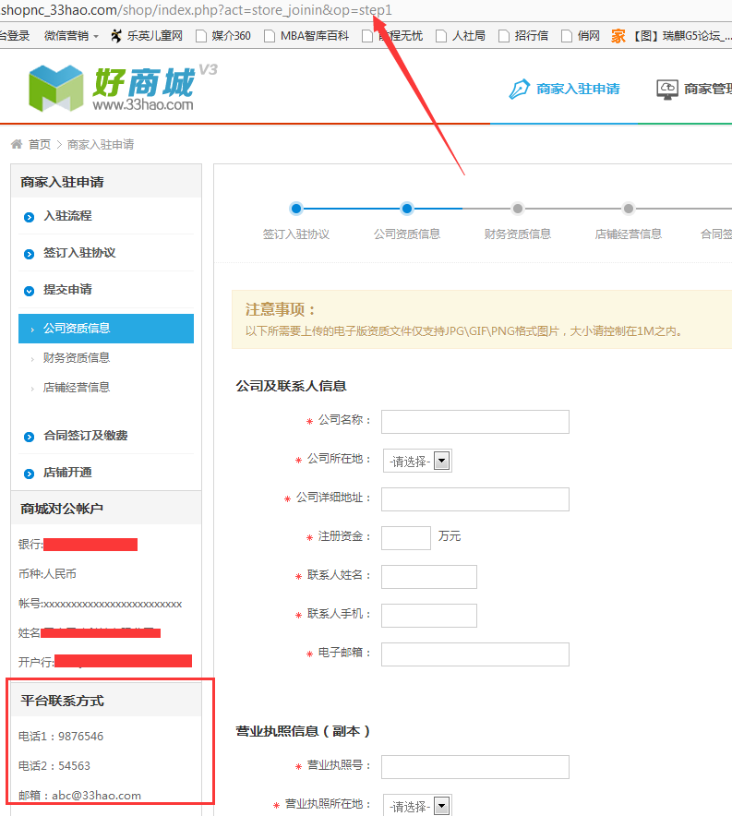
Task: Focus the 营业执照号 input field
Action: point(475,767)
